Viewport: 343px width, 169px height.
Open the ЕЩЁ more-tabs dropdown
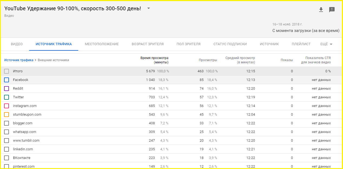[326, 44]
